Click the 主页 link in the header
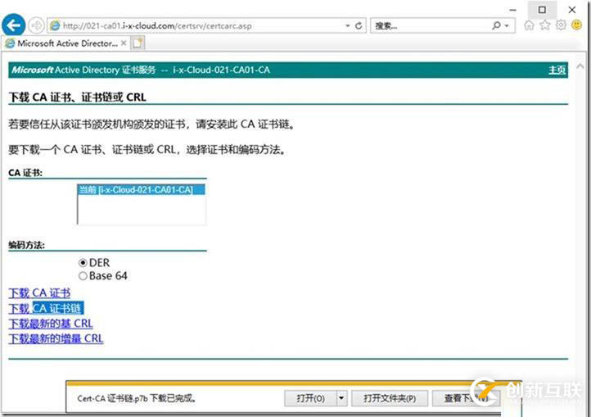Screen dimensions: 591x417 click(x=557, y=70)
